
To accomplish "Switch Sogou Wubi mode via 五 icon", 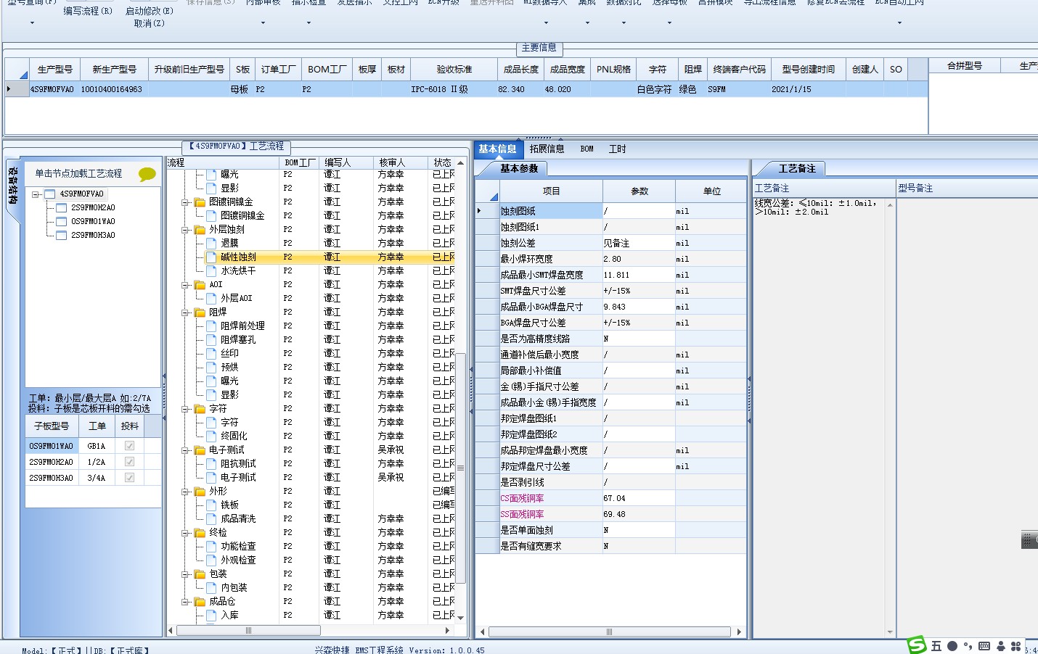I will pos(936,646).
